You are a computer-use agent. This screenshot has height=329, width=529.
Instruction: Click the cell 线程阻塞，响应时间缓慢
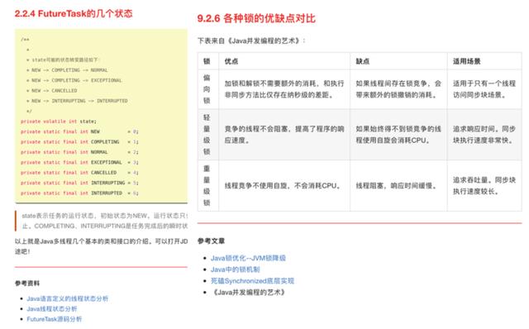tap(398, 186)
